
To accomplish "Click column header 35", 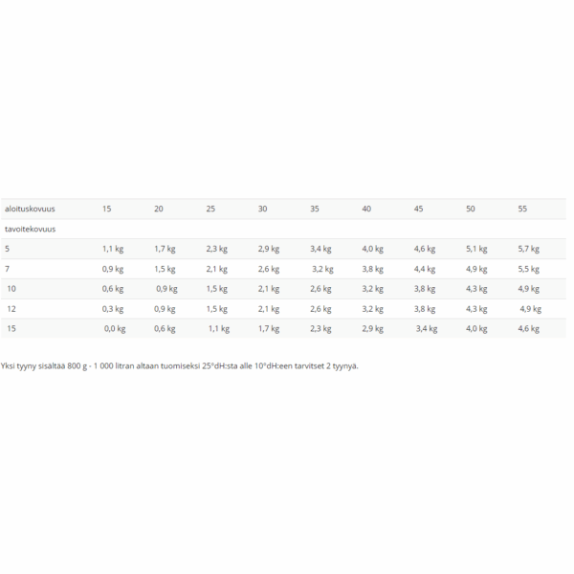I will point(315,209).
